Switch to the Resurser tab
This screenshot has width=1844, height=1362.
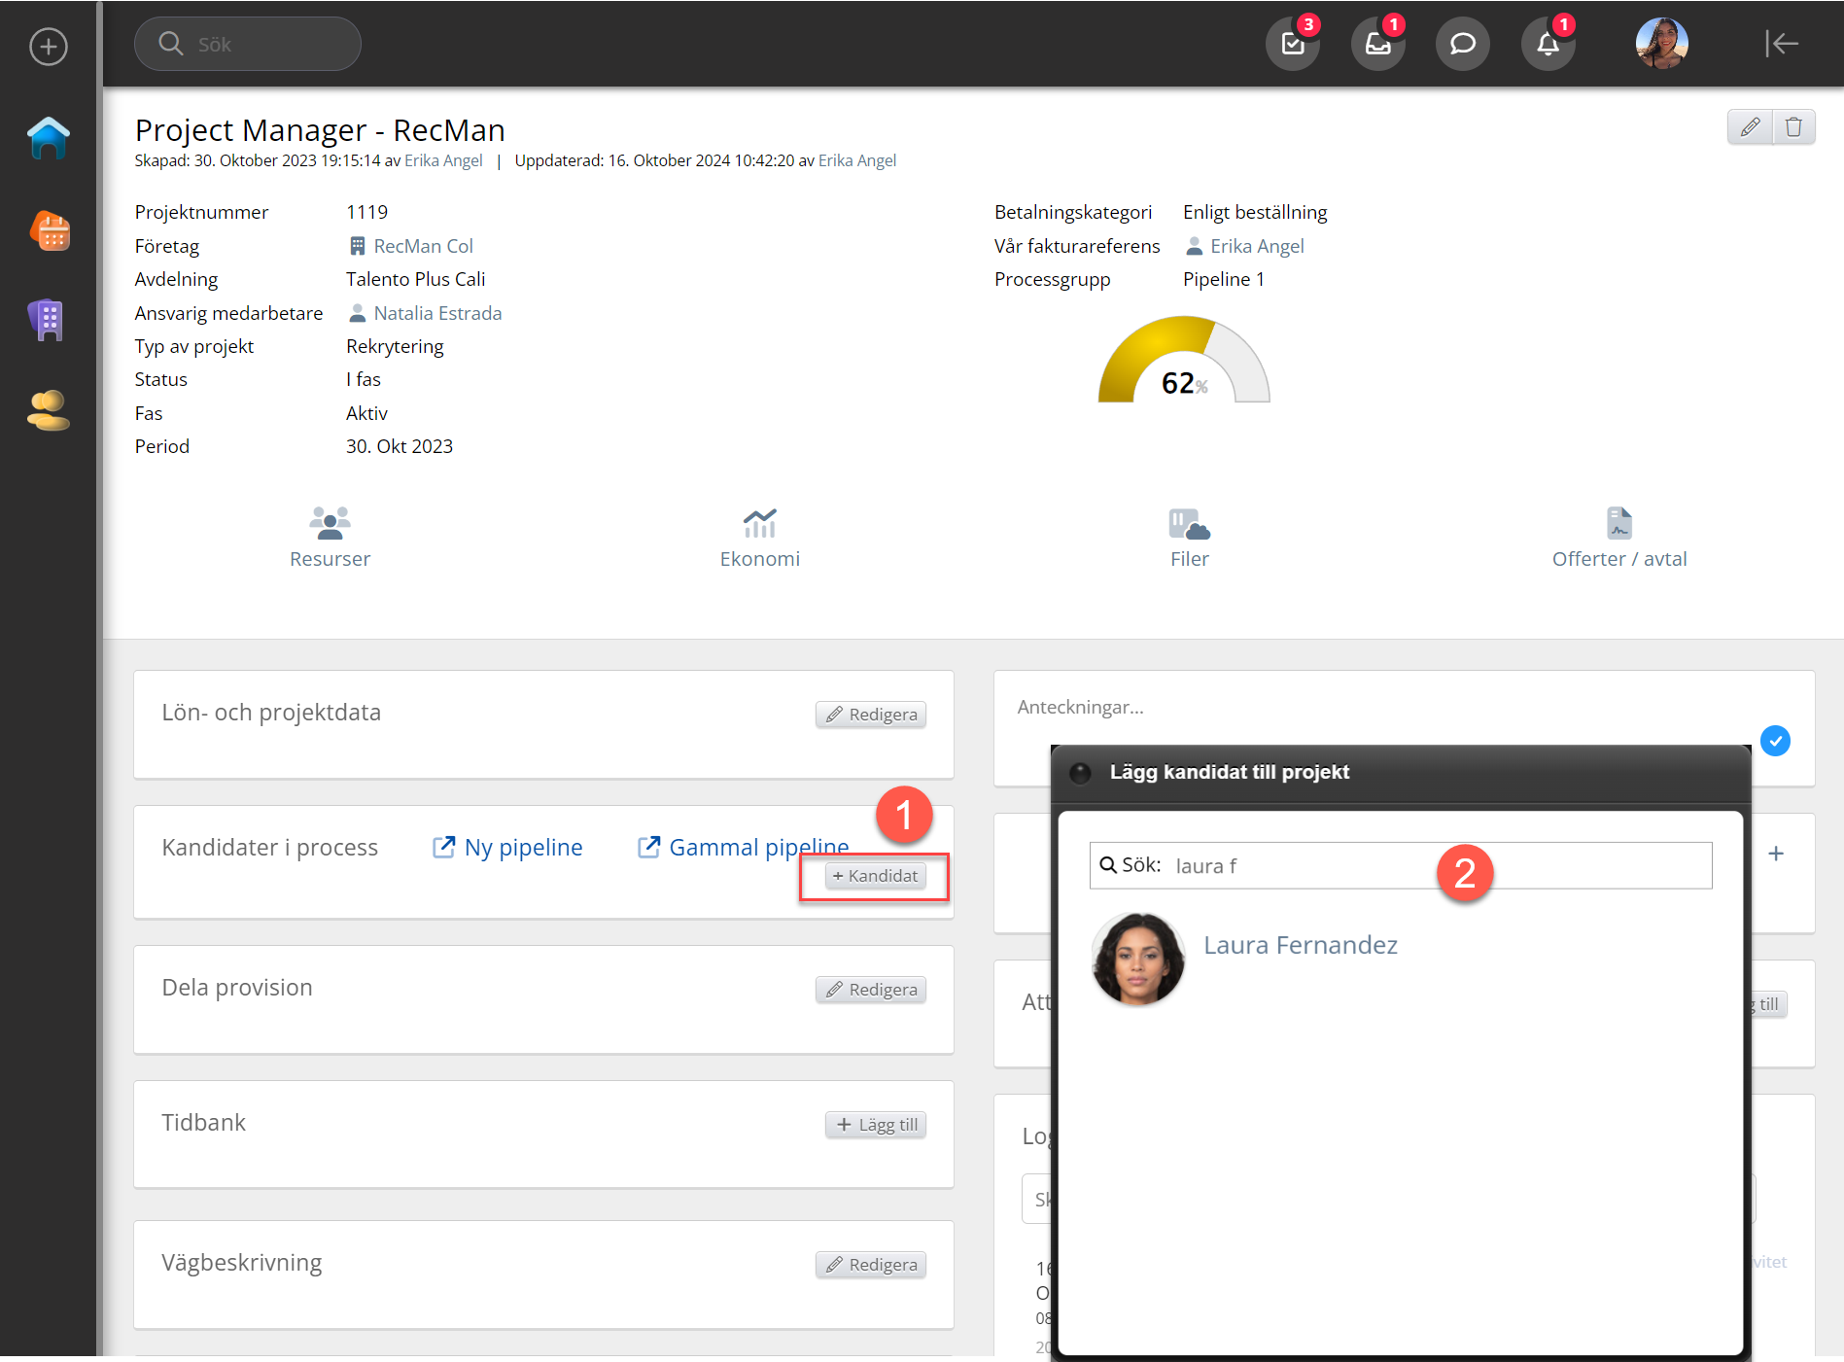pyautogui.click(x=330, y=538)
